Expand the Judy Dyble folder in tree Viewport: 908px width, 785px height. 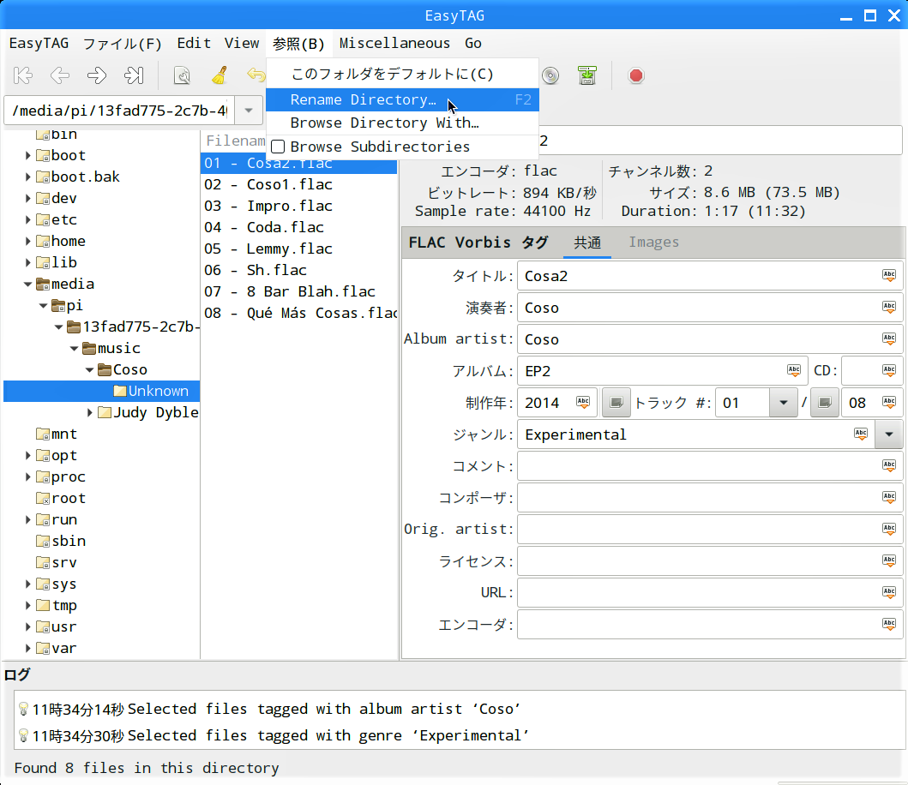click(90, 413)
